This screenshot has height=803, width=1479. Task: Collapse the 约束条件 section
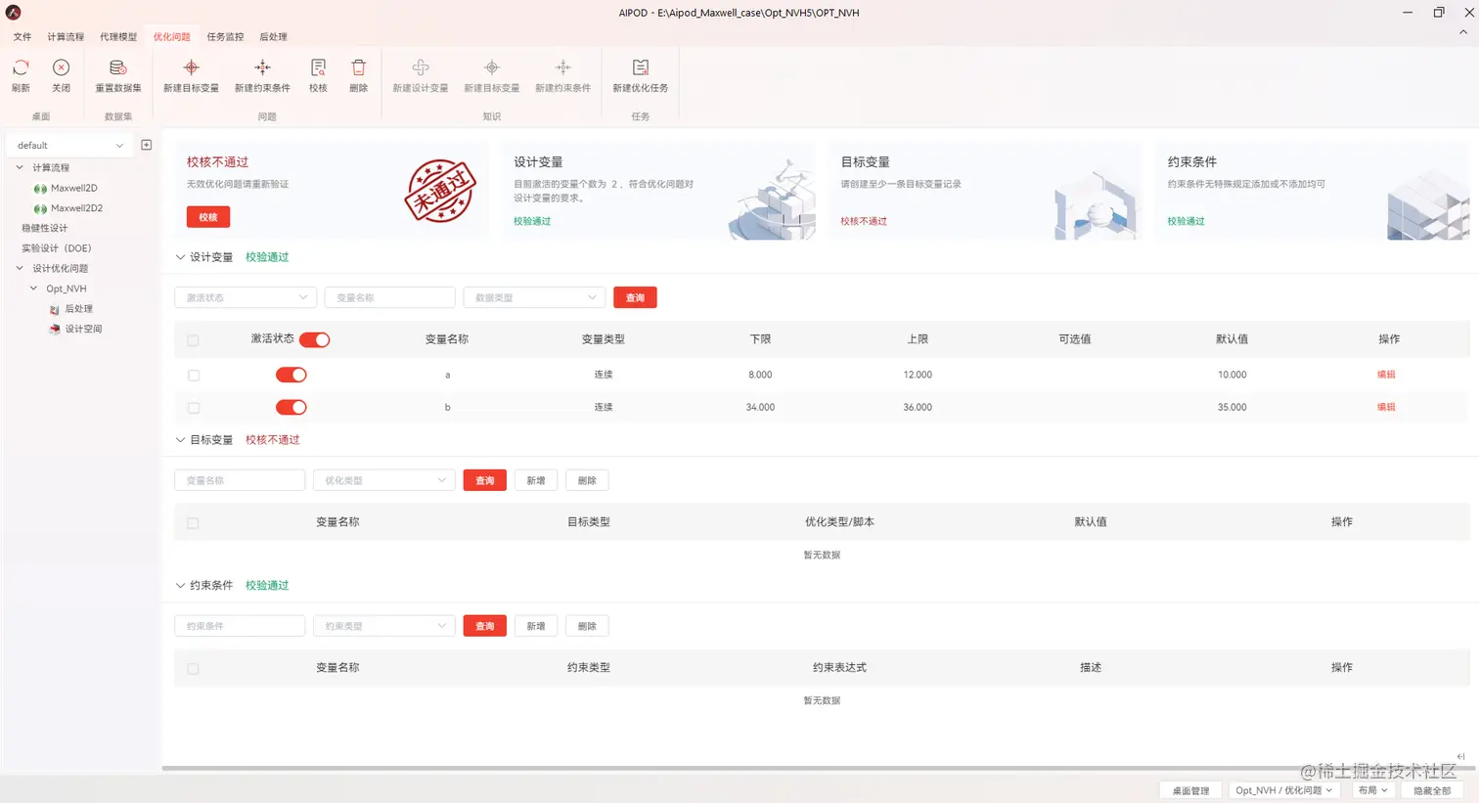pos(180,586)
